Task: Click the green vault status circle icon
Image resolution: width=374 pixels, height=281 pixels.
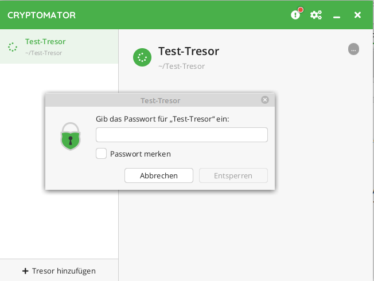Action: point(142,57)
